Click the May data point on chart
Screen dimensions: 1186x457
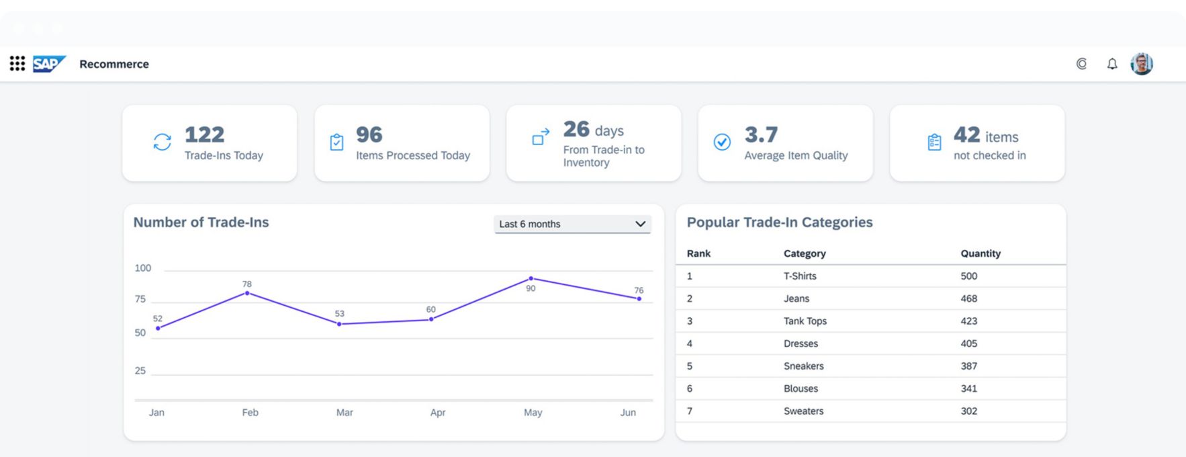531,278
